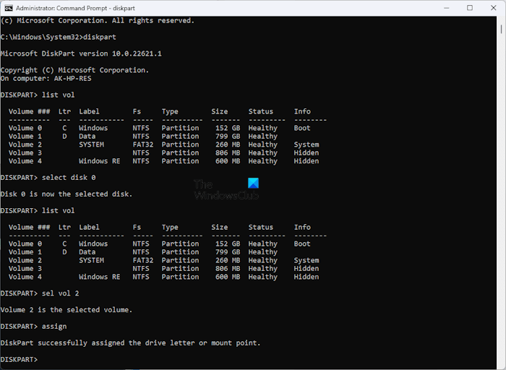The image size is (506, 370).
Task: Click drive letter 'C' in the second table
Action: pos(64,244)
